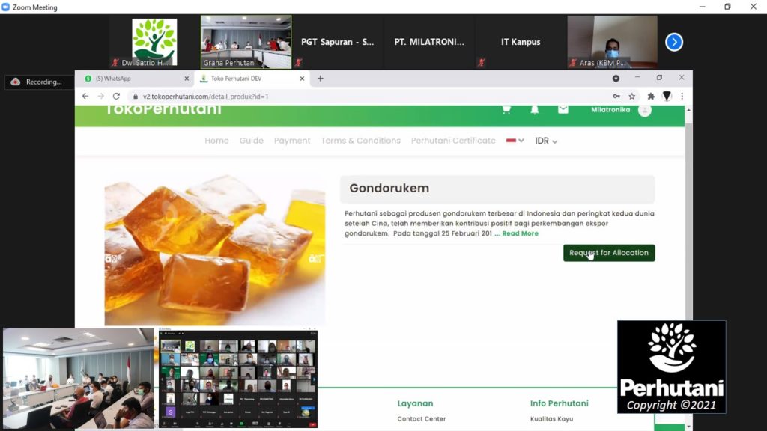The width and height of the screenshot is (767, 431).
Task: Select the Graha Perhutani video thumbnail
Action: pyautogui.click(x=246, y=42)
